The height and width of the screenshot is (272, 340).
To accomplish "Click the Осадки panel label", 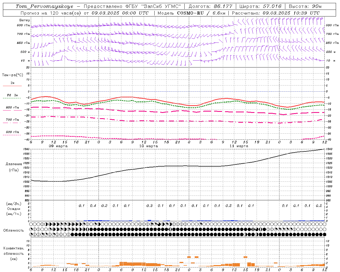I will pos(14,209).
